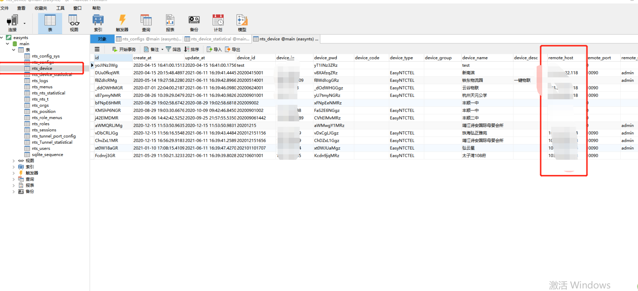This screenshot has height=291, width=638.
Task: Select nts_orgs table in the tree
Action: 40,105
